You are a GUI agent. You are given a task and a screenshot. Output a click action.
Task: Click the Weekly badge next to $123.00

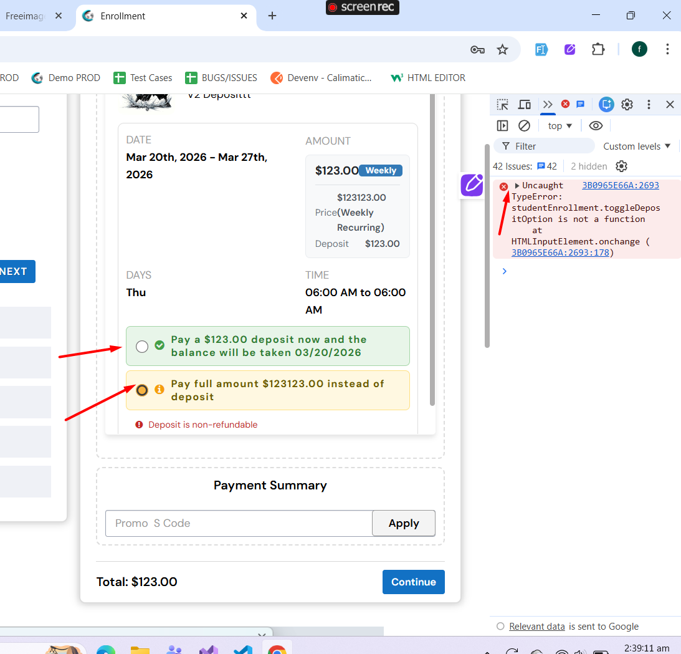click(381, 170)
